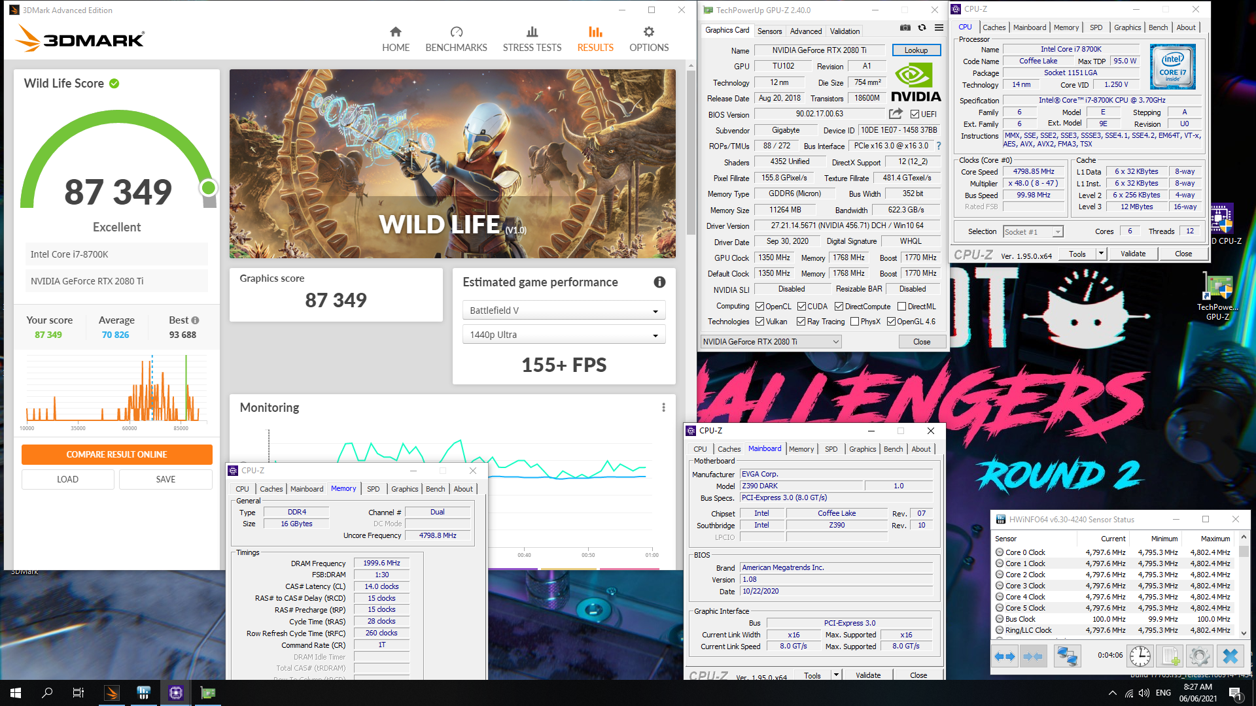Click HWiNFO logging sheet icon
The width and height of the screenshot is (1256, 706).
pyautogui.click(x=1170, y=656)
